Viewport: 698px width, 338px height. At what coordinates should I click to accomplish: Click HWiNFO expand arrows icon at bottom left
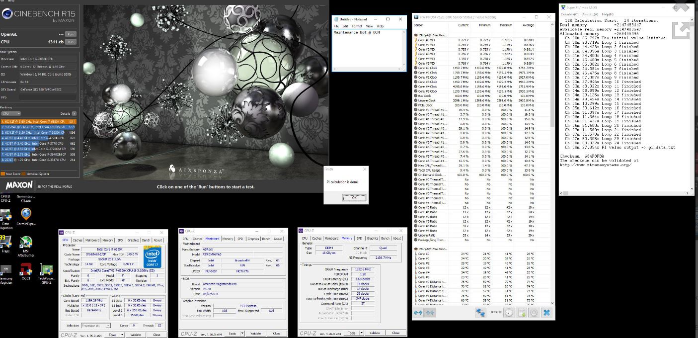coord(418,313)
